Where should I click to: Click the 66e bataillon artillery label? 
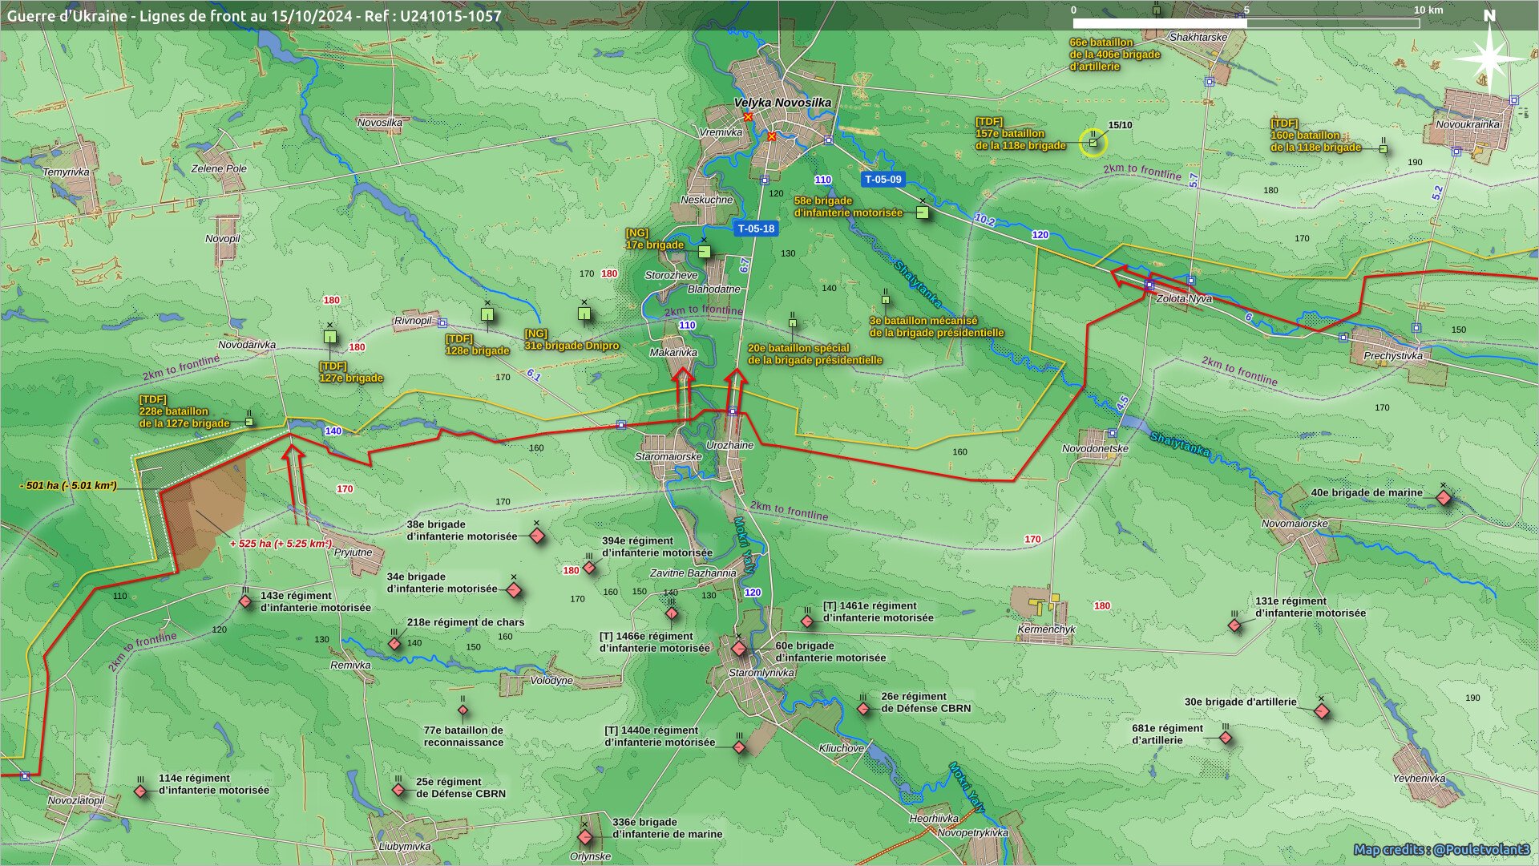1114,55
